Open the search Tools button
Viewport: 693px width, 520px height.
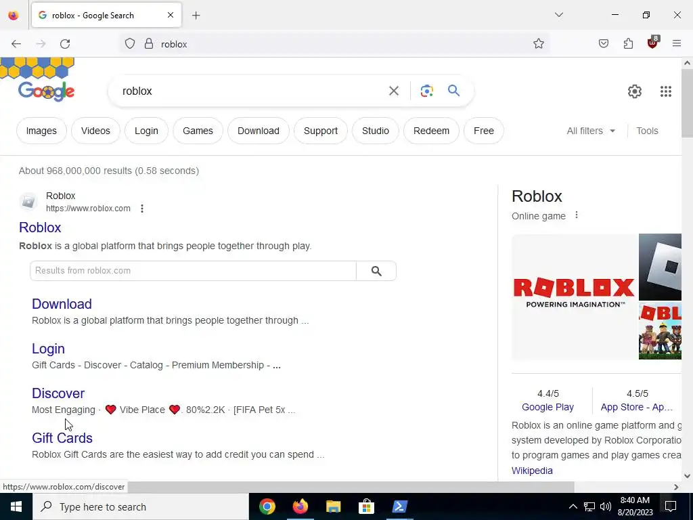click(x=647, y=131)
